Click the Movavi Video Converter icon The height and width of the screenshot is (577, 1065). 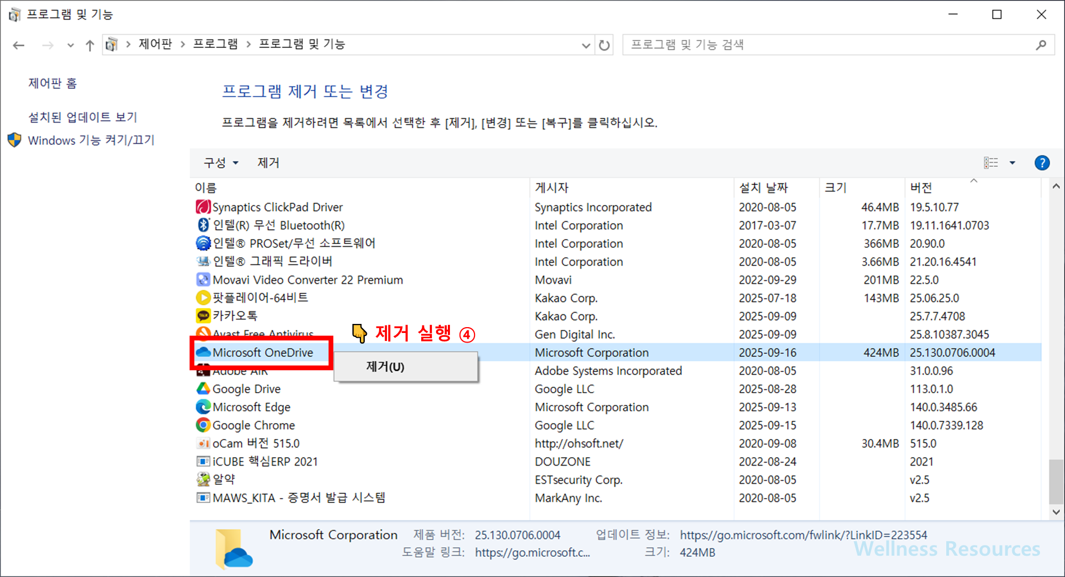click(x=203, y=279)
